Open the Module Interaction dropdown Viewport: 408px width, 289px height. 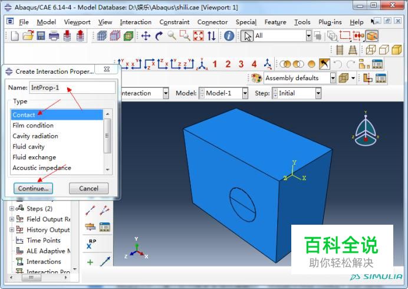(x=166, y=93)
